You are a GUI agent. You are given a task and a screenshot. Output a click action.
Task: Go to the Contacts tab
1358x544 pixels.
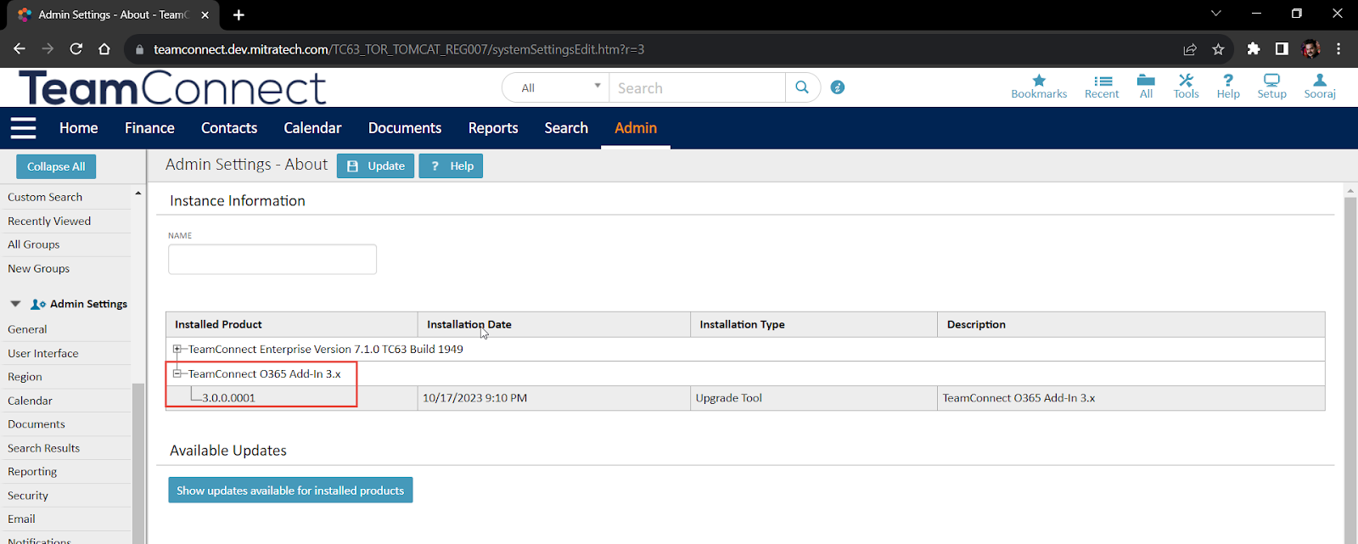(x=229, y=128)
